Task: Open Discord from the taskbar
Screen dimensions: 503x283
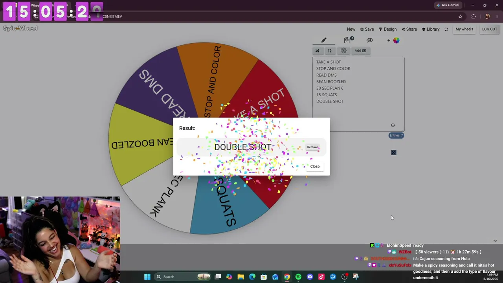Action: click(310, 277)
